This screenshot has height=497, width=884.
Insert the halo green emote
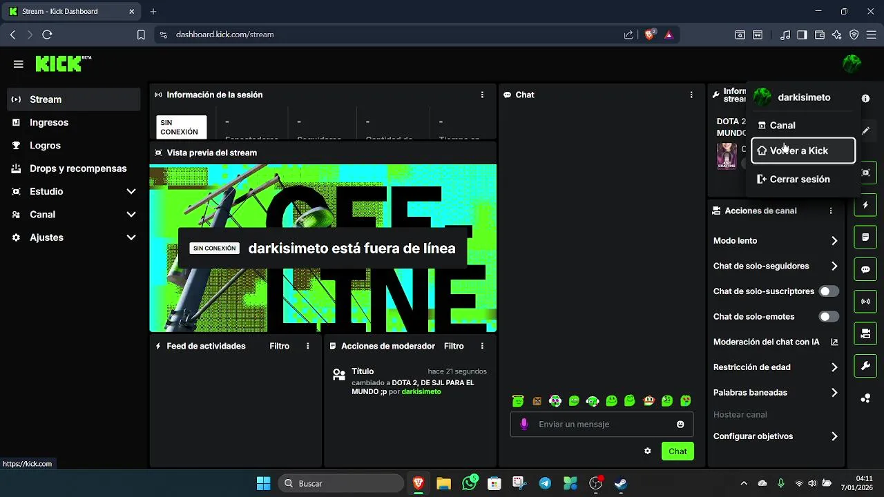click(518, 400)
